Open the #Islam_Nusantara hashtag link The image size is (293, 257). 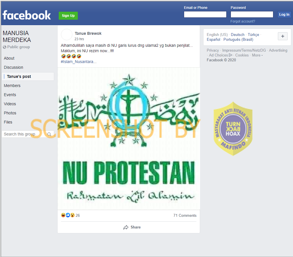point(78,62)
